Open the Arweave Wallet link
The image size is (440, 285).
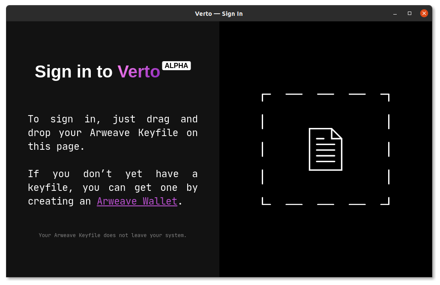(x=137, y=201)
